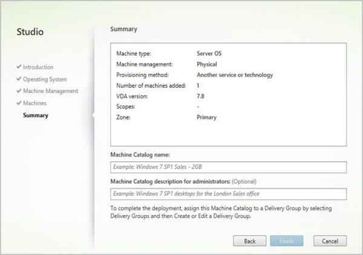Select the Summary step in sidebar

click(x=35, y=115)
